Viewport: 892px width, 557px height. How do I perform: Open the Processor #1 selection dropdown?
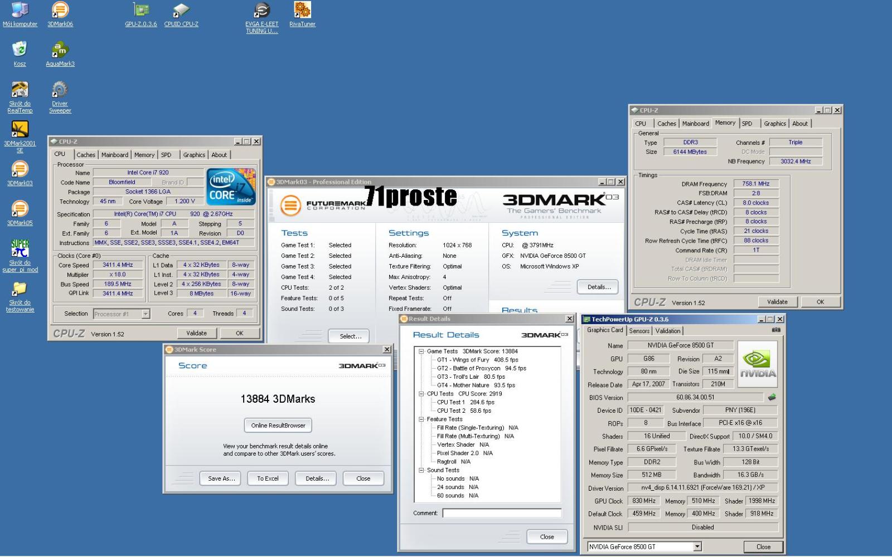(146, 314)
